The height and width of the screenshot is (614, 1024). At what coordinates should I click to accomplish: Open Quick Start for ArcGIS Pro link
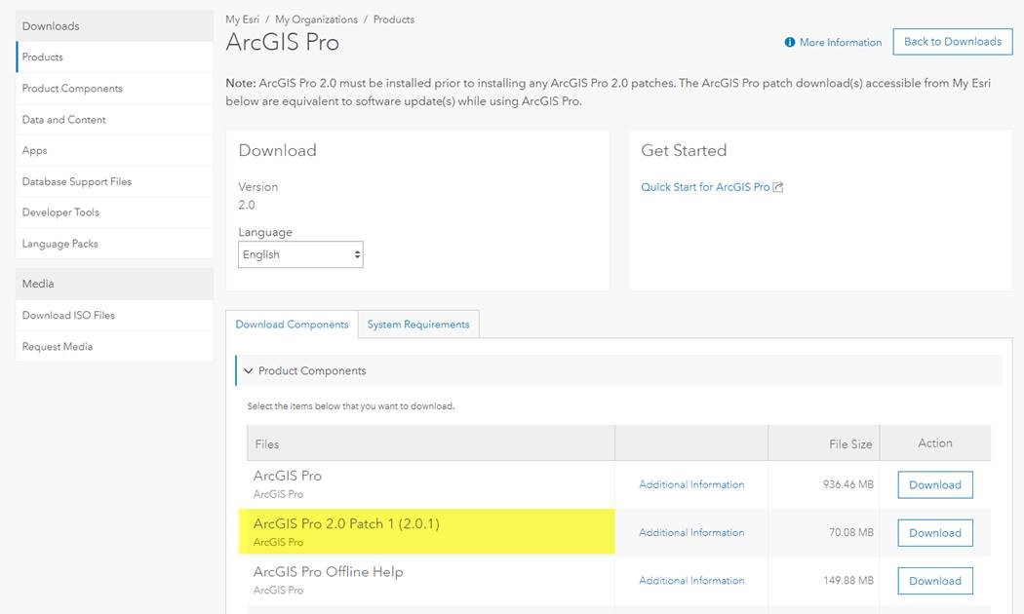[x=705, y=187]
